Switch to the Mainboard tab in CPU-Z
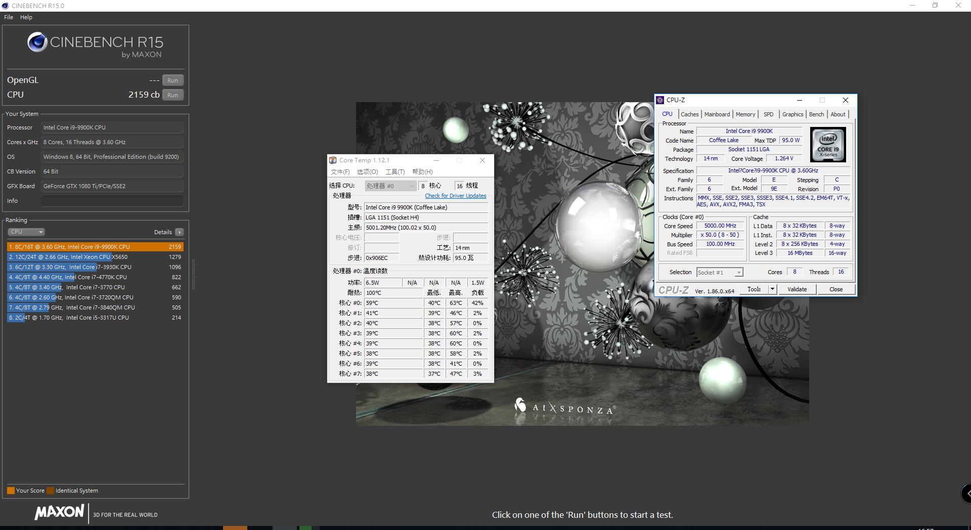The height and width of the screenshot is (530, 971). click(717, 114)
